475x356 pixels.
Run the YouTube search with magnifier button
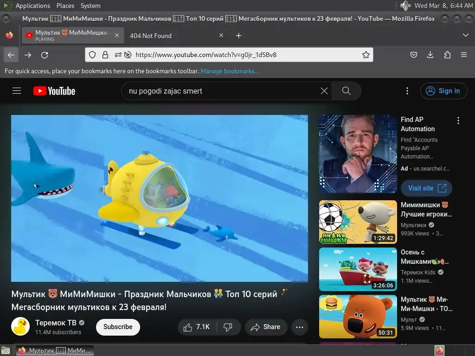346,91
